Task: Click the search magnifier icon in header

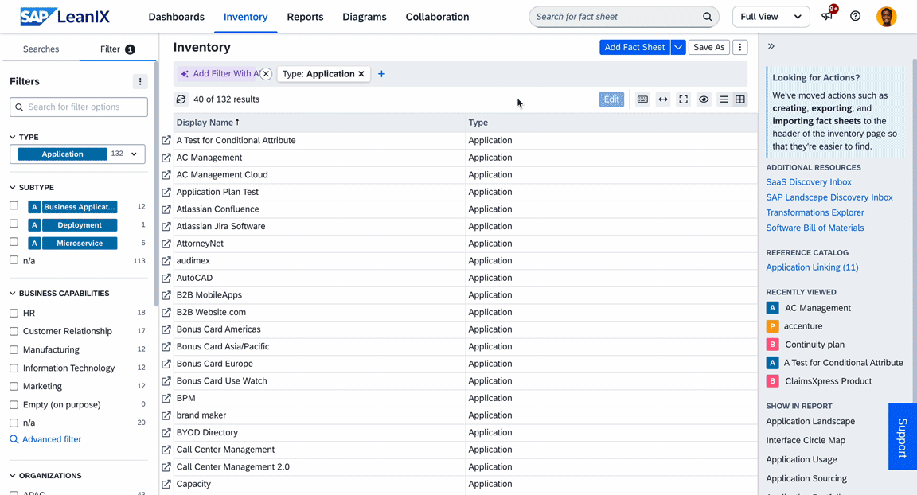Action: point(707,17)
